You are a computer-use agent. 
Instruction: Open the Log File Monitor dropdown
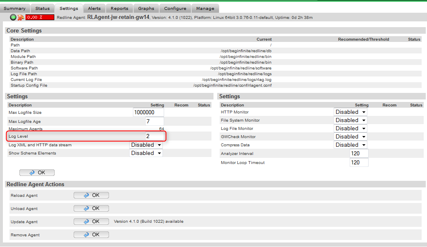tap(350, 128)
